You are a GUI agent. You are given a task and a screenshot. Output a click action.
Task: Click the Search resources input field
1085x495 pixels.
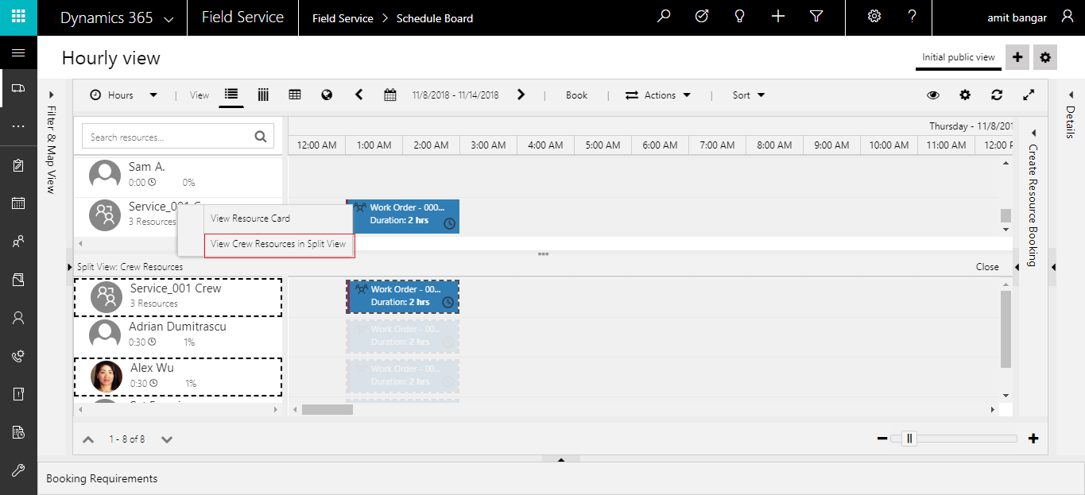click(x=178, y=137)
